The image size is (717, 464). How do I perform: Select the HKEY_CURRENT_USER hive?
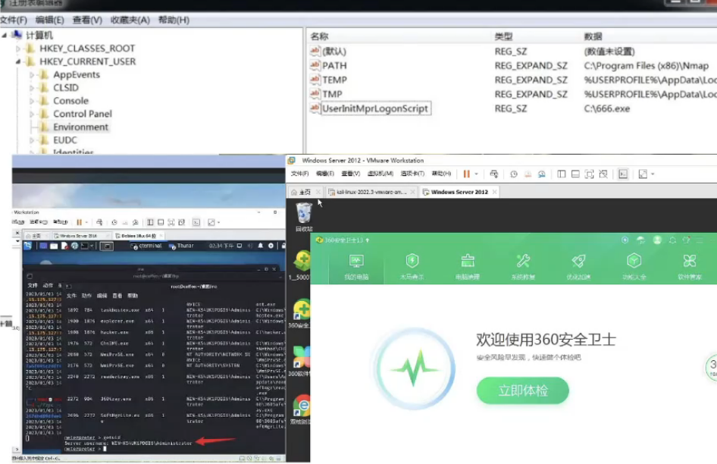point(87,61)
